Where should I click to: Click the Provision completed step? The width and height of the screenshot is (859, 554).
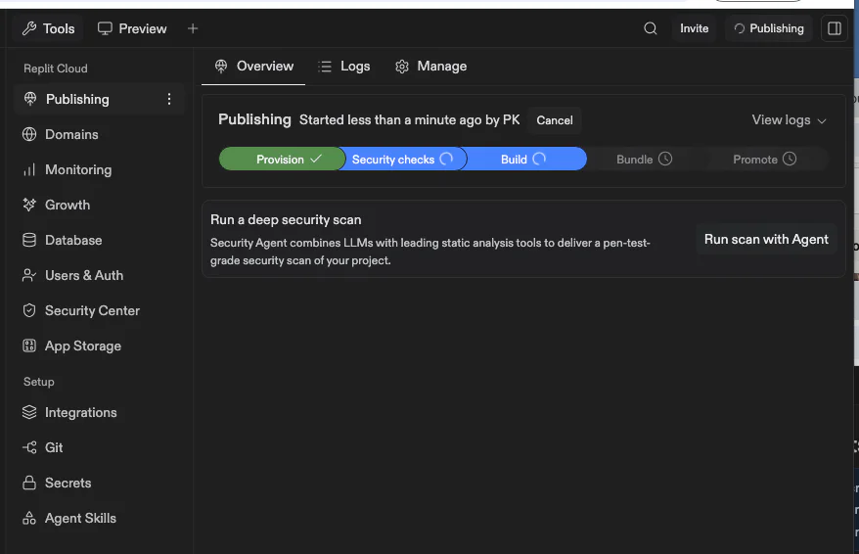282,159
